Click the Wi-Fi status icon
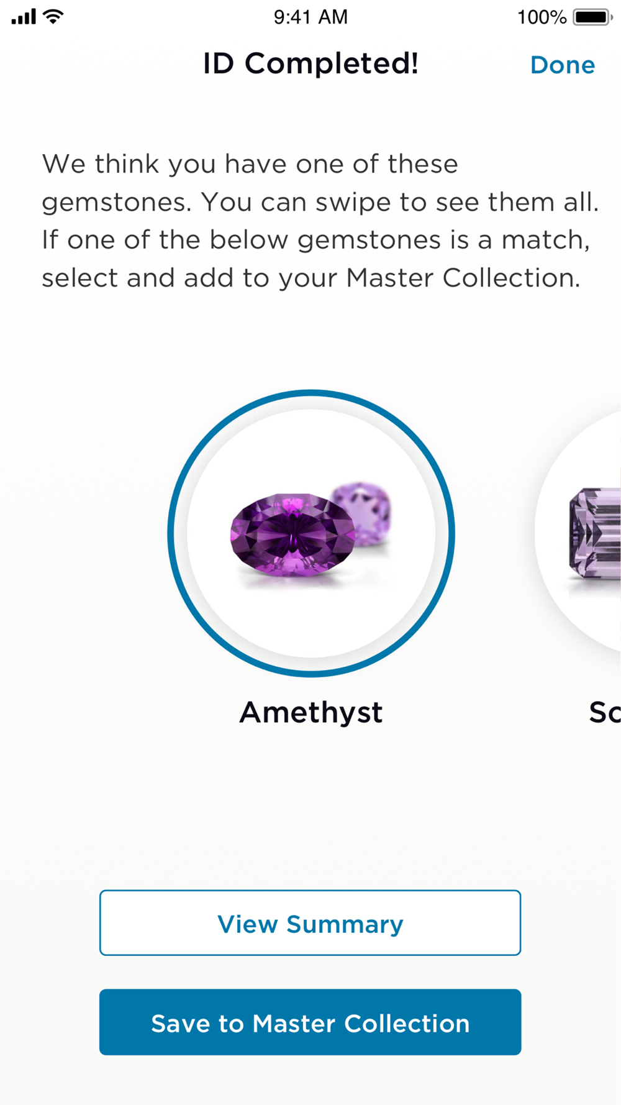Screen dimensions: 621x1105 54,17
